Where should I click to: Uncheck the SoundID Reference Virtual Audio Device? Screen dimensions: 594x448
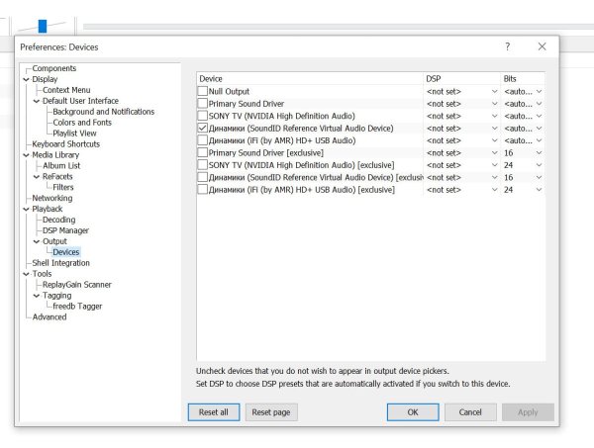pyautogui.click(x=203, y=128)
